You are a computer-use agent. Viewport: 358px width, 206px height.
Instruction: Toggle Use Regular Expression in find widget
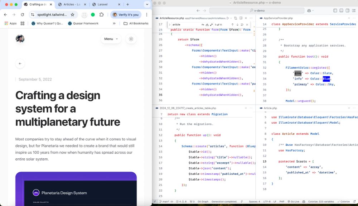(x=211, y=24)
